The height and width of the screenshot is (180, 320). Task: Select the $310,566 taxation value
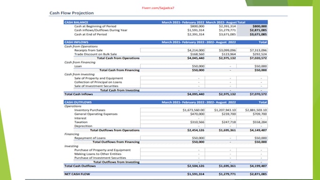click(x=197, y=122)
